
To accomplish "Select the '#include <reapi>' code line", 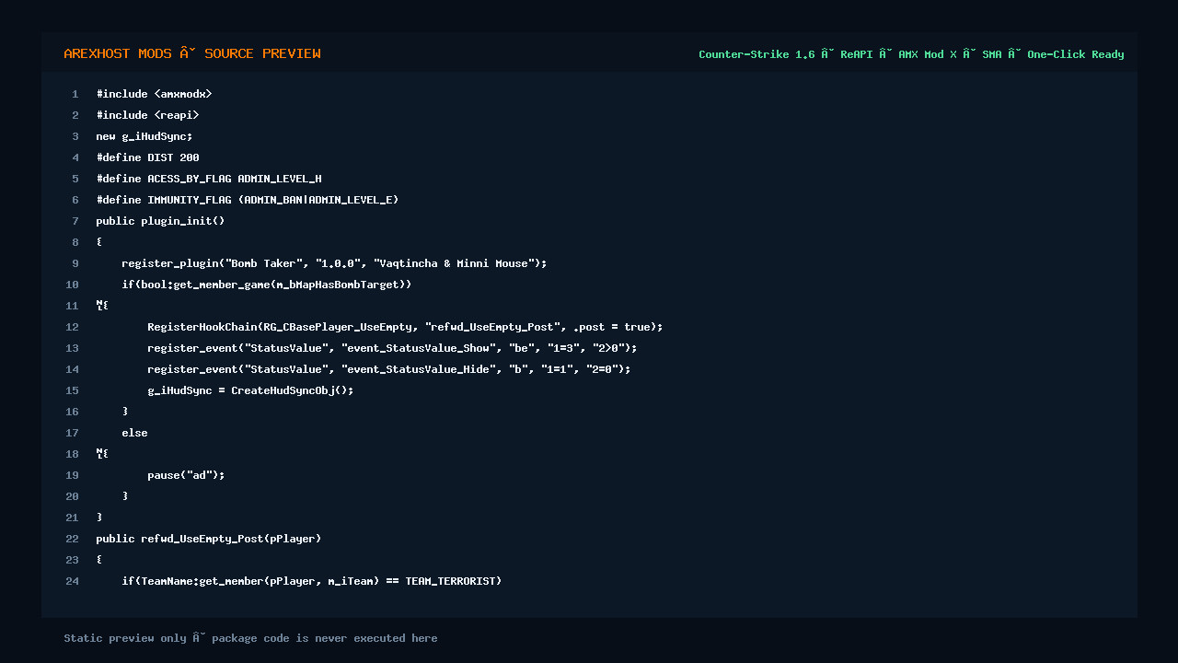I will click(147, 115).
